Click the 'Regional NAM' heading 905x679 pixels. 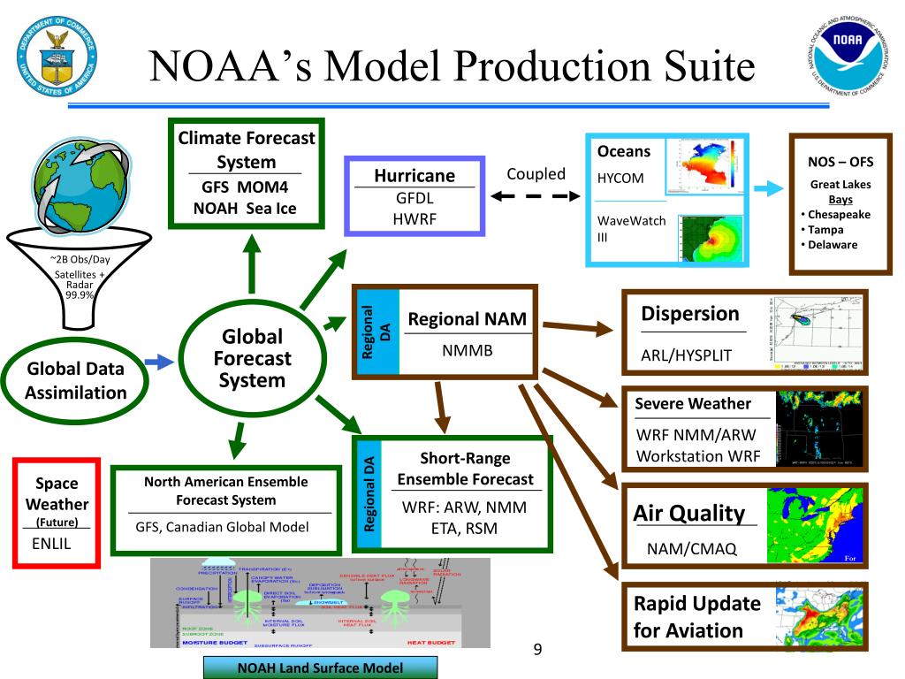pos(467,318)
